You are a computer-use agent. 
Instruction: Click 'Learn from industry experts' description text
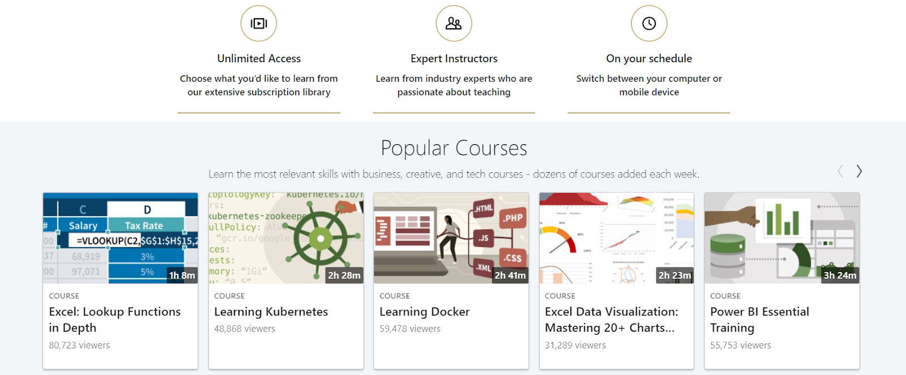pyautogui.click(x=454, y=85)
